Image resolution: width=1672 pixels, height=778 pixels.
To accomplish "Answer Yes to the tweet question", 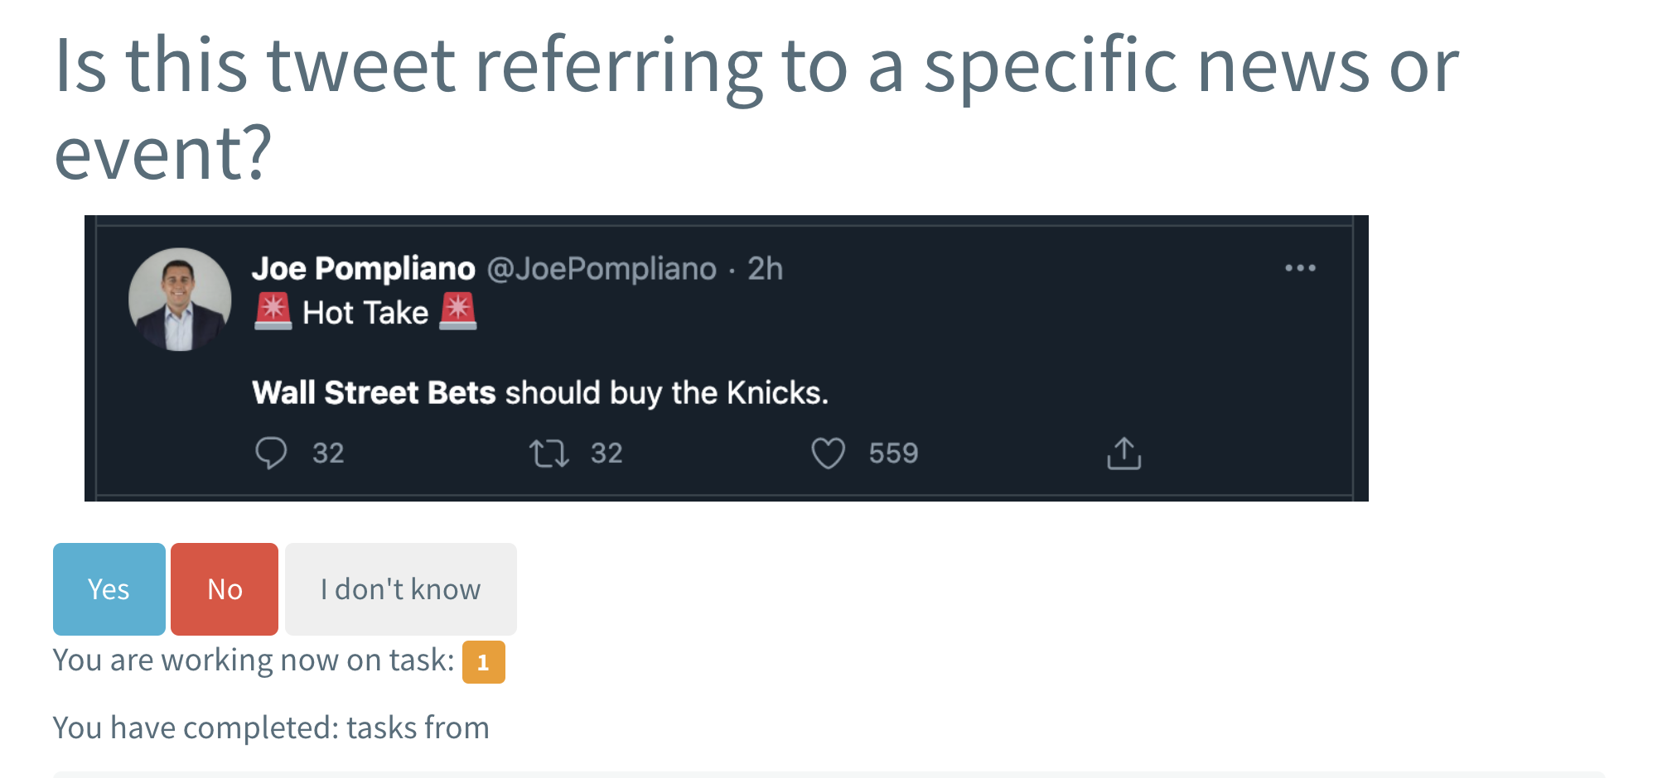I will click(x=109, y=589).
